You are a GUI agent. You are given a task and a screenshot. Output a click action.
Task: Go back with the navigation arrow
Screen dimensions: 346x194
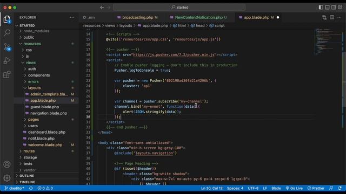[102, 7]
